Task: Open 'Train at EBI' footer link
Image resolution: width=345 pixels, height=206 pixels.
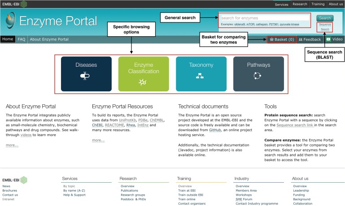Action: point(187,190)
